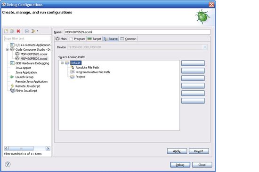Open the Device dropdown
This screenshot has height=172, width=259.
point(205,47)
